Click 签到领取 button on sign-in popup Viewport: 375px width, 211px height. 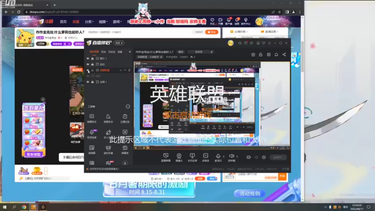tap(34, 154)
